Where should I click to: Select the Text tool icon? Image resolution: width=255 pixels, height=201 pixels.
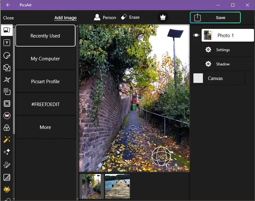(x=7, y=43)
